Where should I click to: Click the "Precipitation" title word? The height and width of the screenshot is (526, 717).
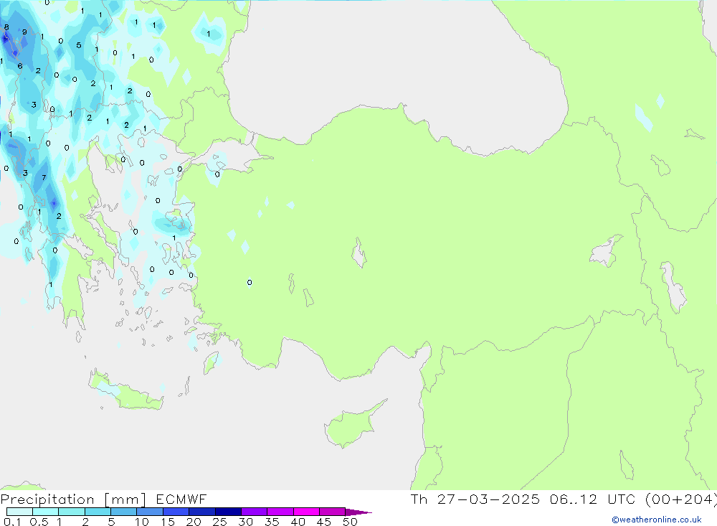(x=47, y=499)
